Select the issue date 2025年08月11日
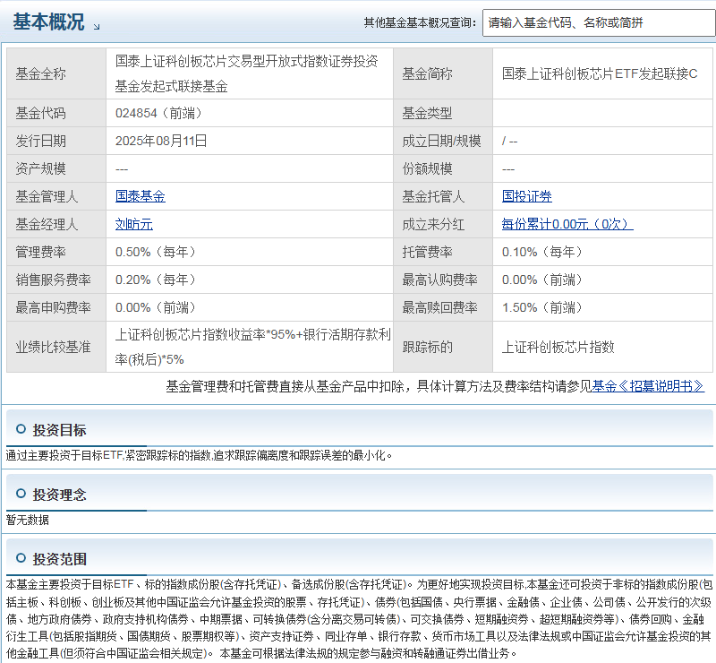Screen dimensions: 716x663 pos(161,141)
